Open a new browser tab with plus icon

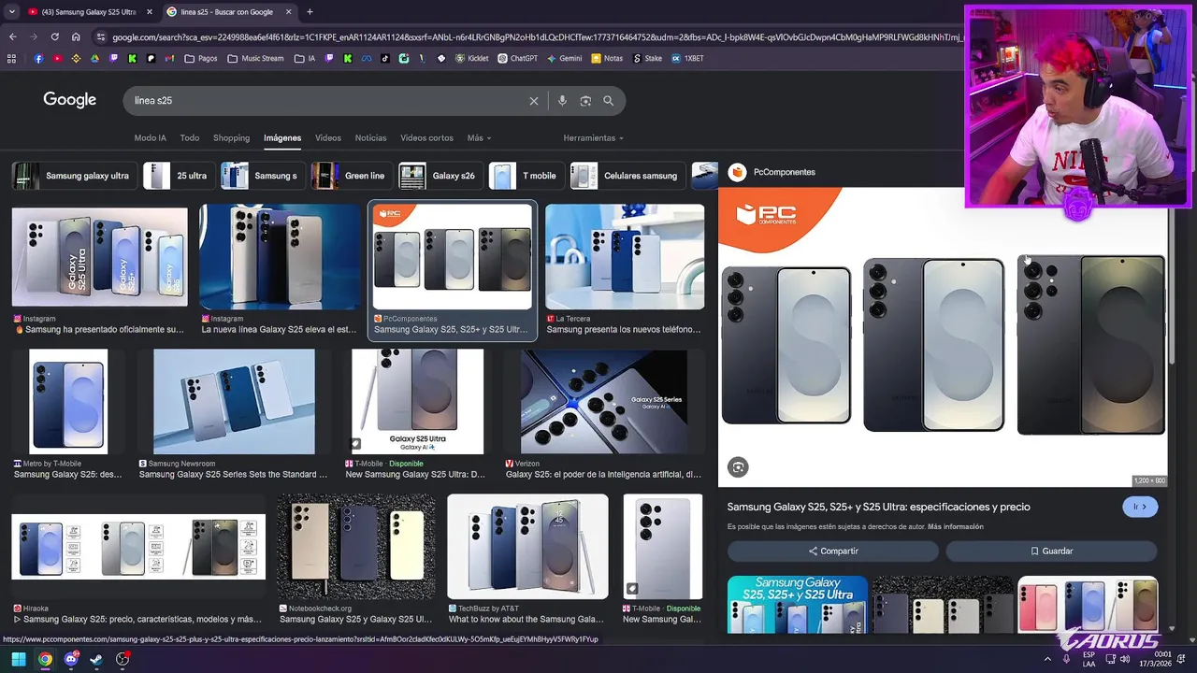click(310, 12)
